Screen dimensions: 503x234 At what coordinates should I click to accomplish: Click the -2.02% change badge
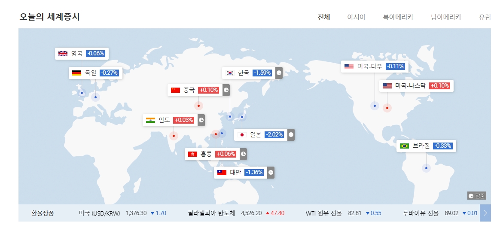[x=274, y=135]
